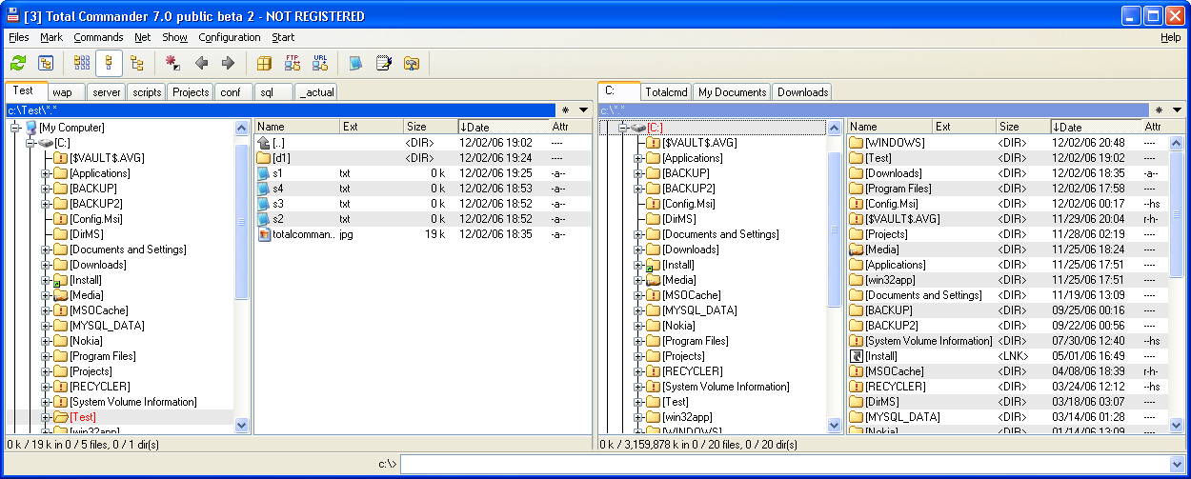The height and width of the screenshot is (479, 1191).
Task: Select the two separate trees toolbar icon
Action: coord(136,64)
